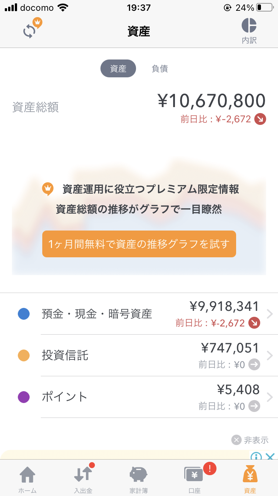Expand the ポイント row chevron

pos(269,397)
